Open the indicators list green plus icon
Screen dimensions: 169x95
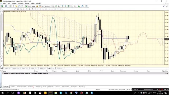[x=79, y=6]
